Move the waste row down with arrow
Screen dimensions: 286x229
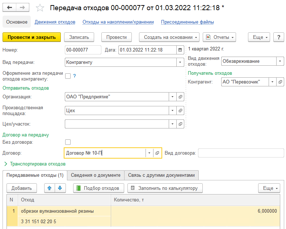pyautogui.click(x=60, y=188)
